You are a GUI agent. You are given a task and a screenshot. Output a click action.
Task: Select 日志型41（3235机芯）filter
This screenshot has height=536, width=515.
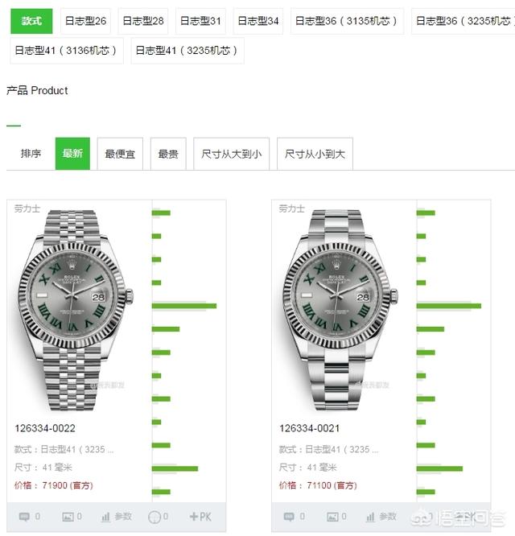(x=187, y=51)
